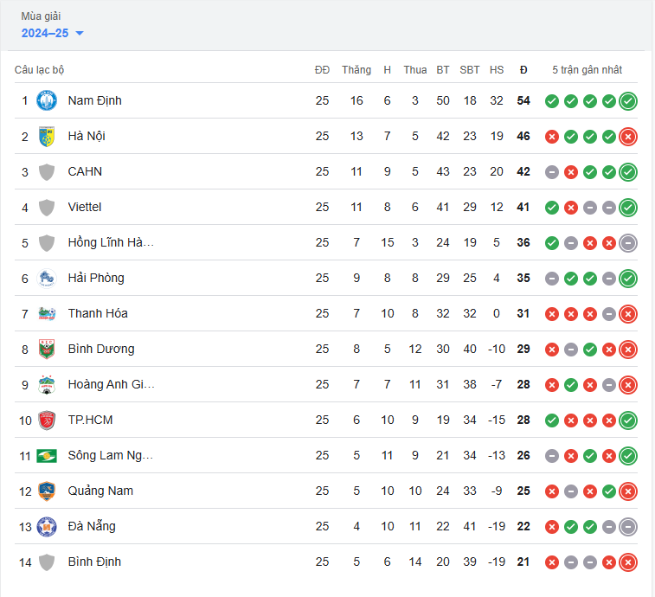Click the TP.HCM red shield logo
Viewport: 655px width, 597px height.
click(x=47, y=420)
